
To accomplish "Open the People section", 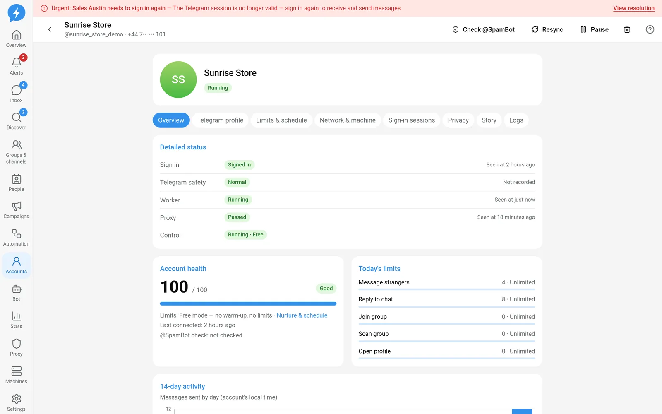I will tap(16, 183).
